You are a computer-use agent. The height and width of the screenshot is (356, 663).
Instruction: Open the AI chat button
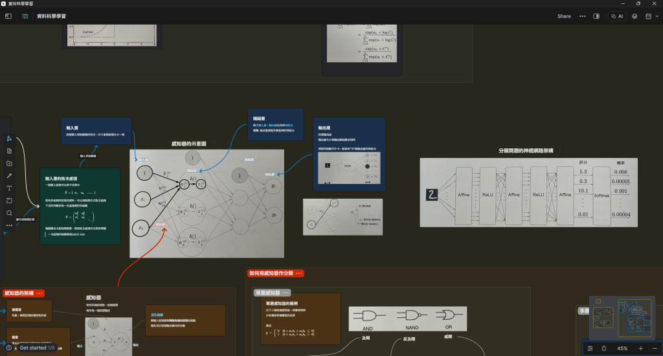pos(617,16)
